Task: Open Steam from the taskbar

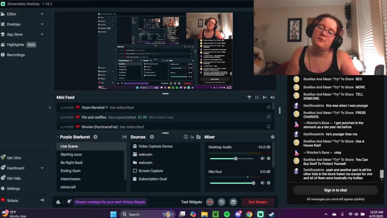Action: pyautogui.click(x=272, y=214)
